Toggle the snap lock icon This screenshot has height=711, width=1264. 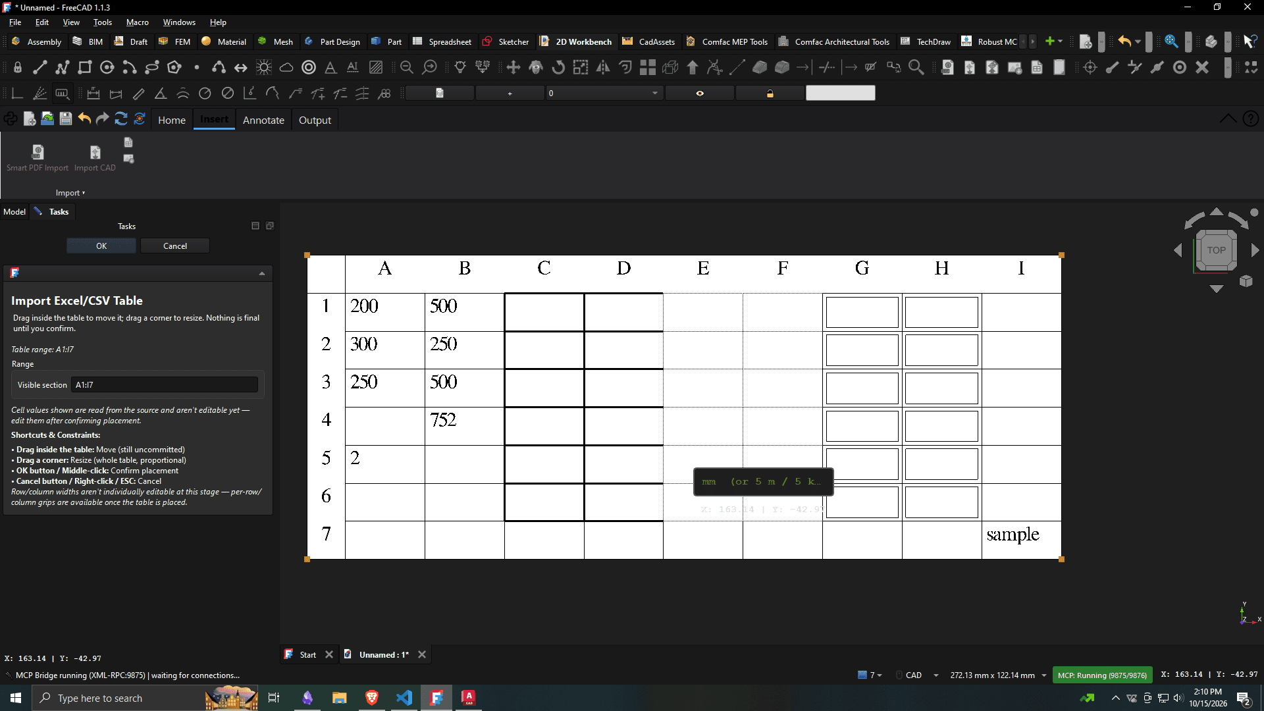18,67
